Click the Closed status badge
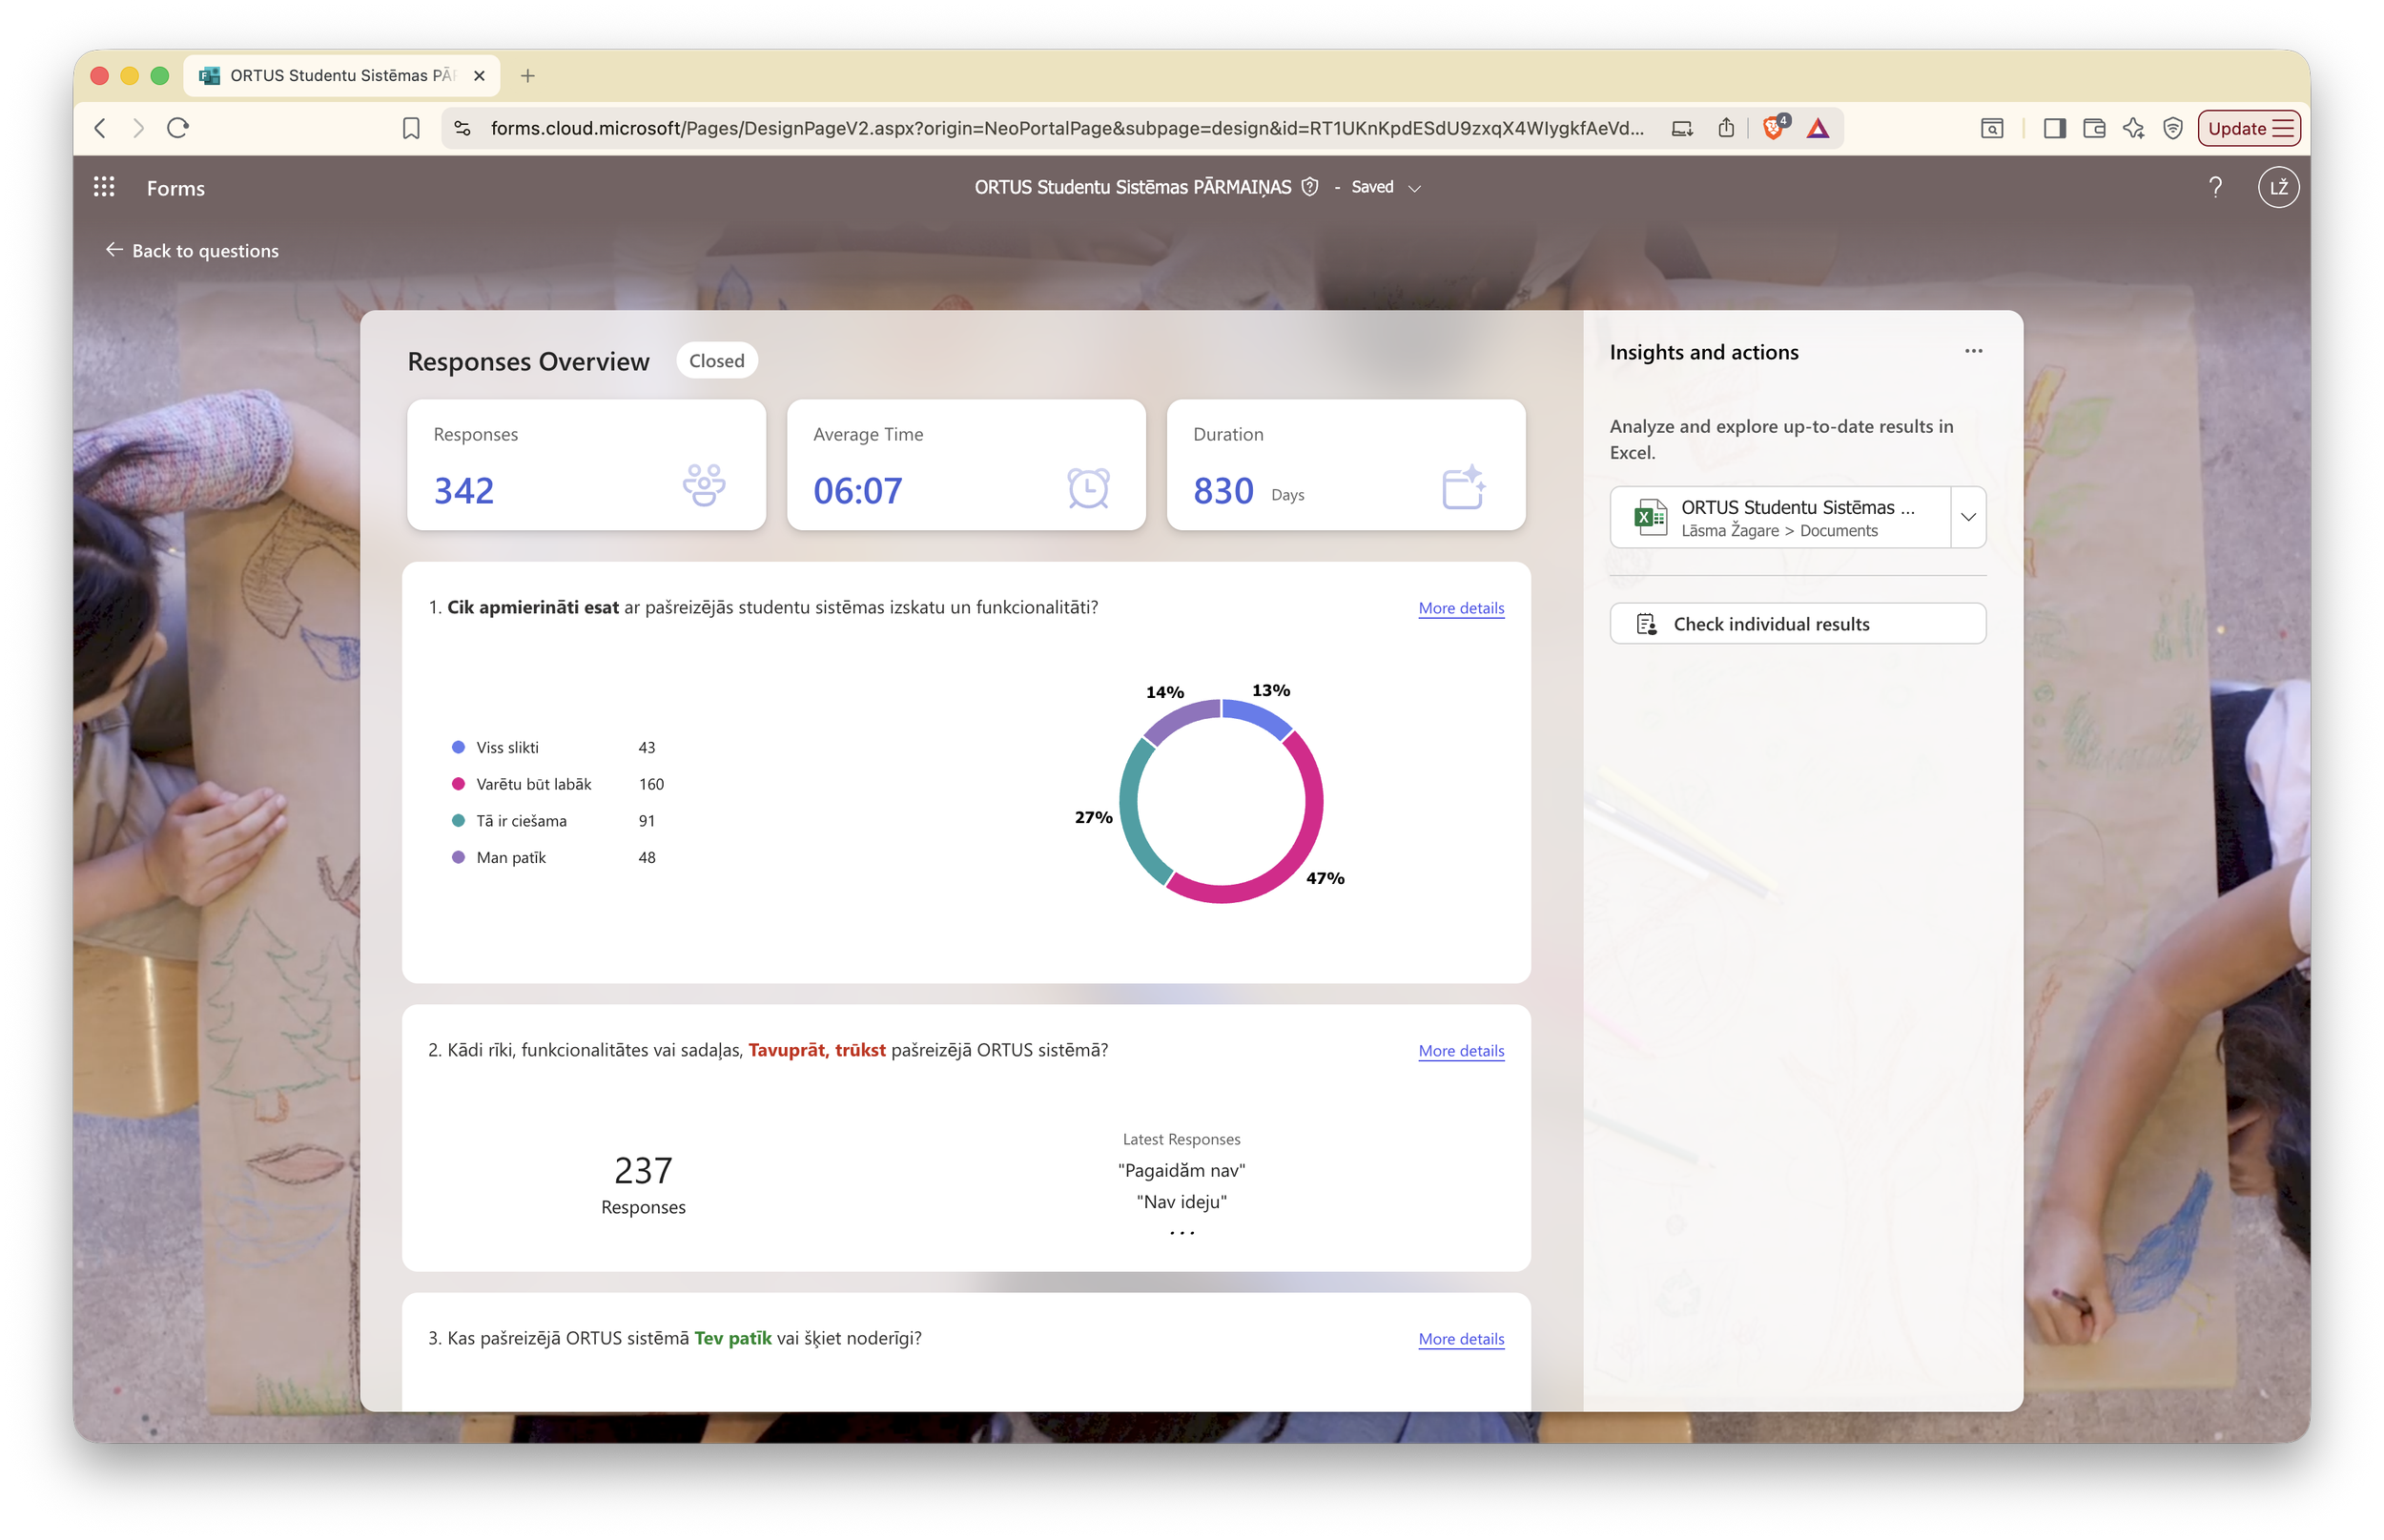The height and width of the screenshot is (1540, 2384). point(716,361)
